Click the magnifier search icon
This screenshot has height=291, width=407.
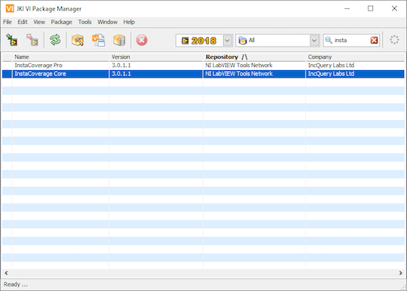coord(329,40)
